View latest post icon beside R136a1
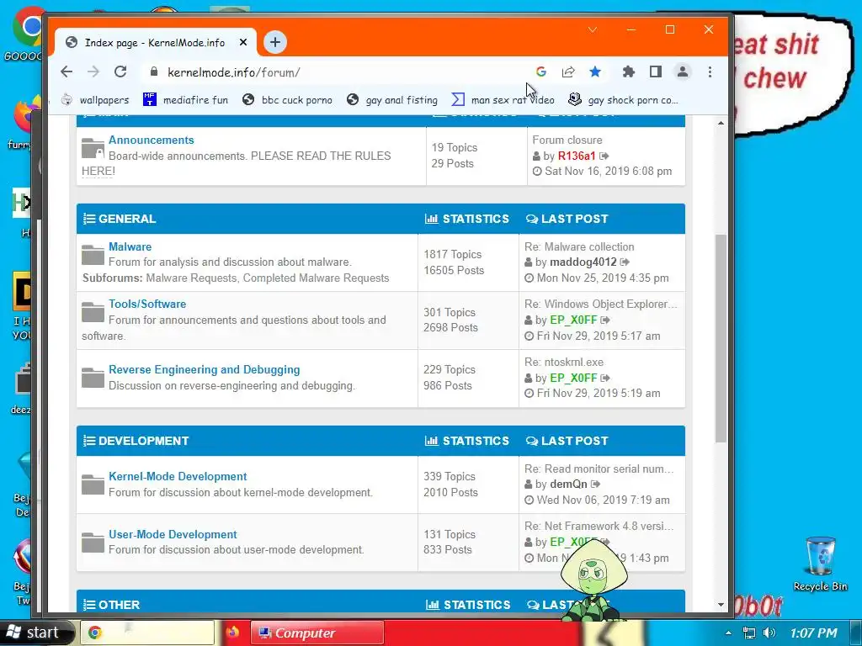The image size is (862, 646). [604, 156]
